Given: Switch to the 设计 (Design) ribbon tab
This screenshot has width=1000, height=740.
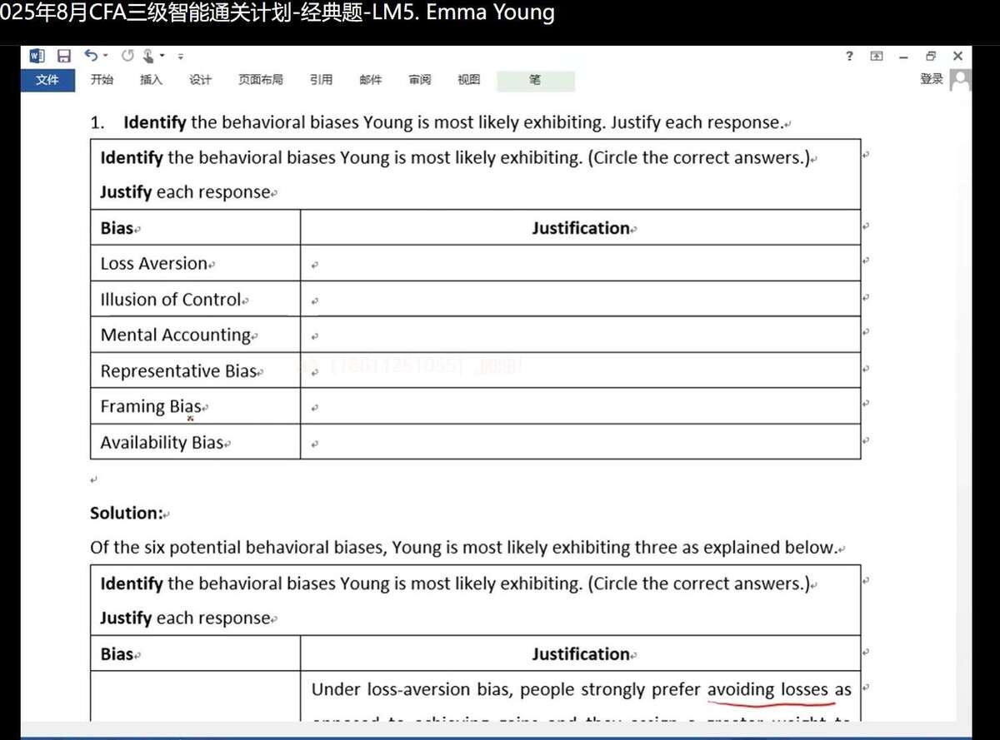Looking at the screenshot, I should pos(200,80).
